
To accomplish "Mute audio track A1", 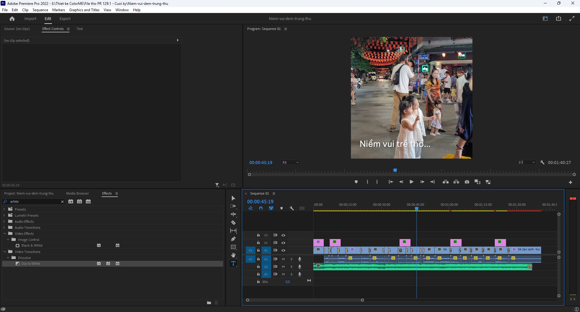I will [x=283, y=259].
